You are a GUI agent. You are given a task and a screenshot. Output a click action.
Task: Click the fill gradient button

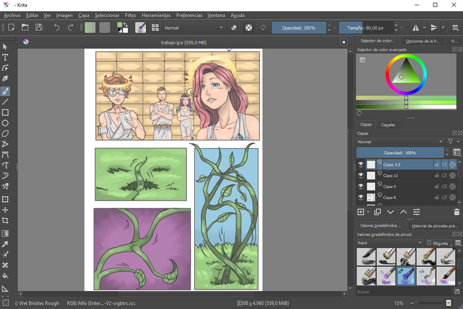point(90,28)
